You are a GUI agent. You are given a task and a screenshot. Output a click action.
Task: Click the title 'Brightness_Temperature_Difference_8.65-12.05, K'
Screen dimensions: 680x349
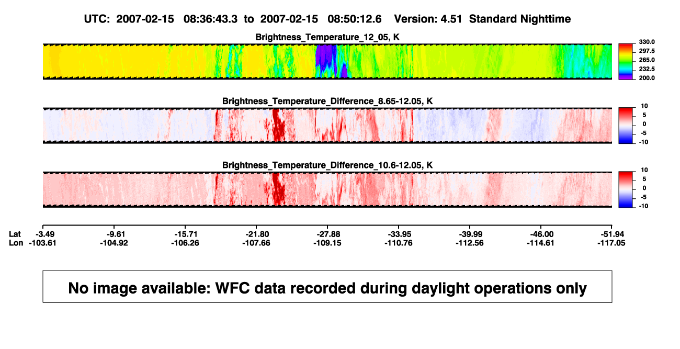pos(327,101)
